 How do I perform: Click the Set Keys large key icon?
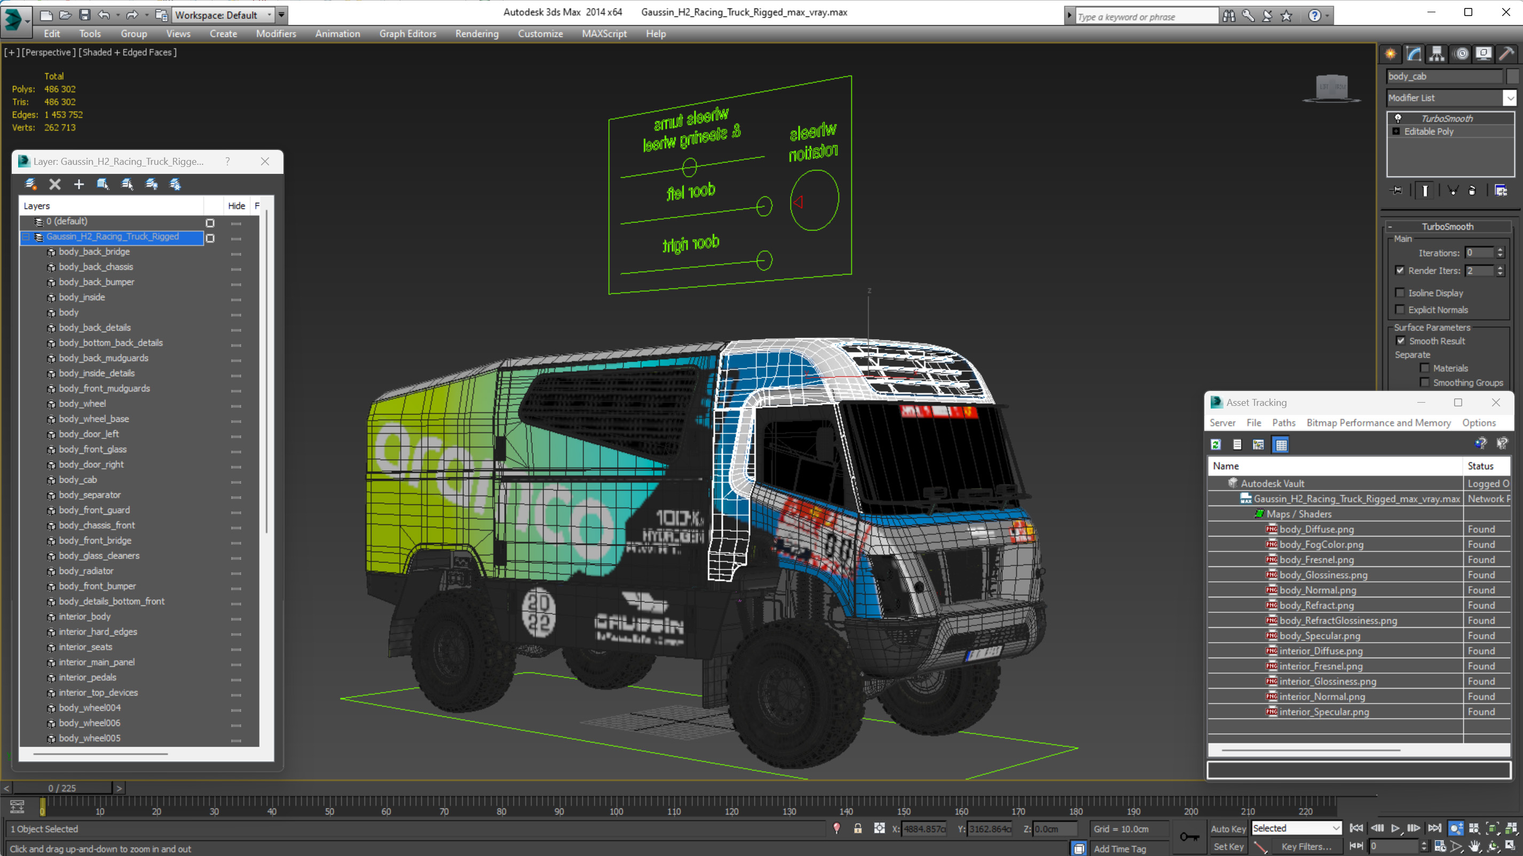click(1189, 836)
